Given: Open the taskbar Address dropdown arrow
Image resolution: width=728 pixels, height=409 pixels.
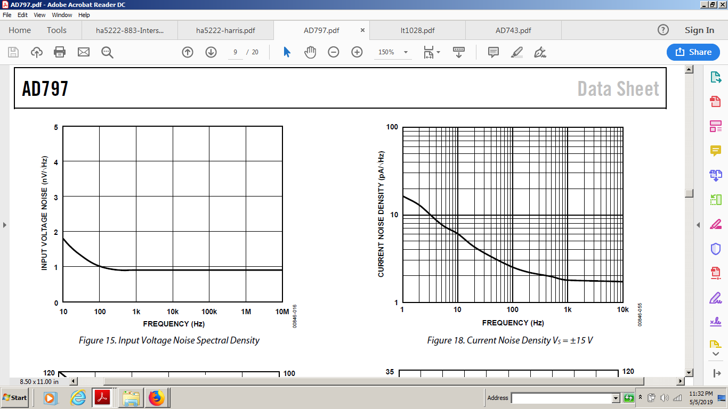Looking at the screenshot, I should (x=616, y=398).
